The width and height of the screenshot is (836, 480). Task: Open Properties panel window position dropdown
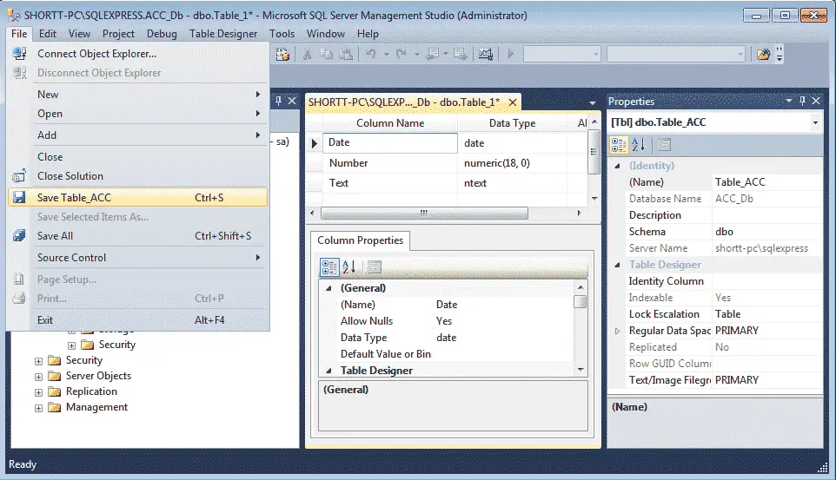tap(789, 101)
